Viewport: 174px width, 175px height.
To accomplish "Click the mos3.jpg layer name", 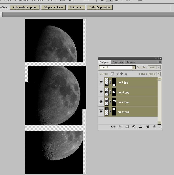I will [123, 102].
